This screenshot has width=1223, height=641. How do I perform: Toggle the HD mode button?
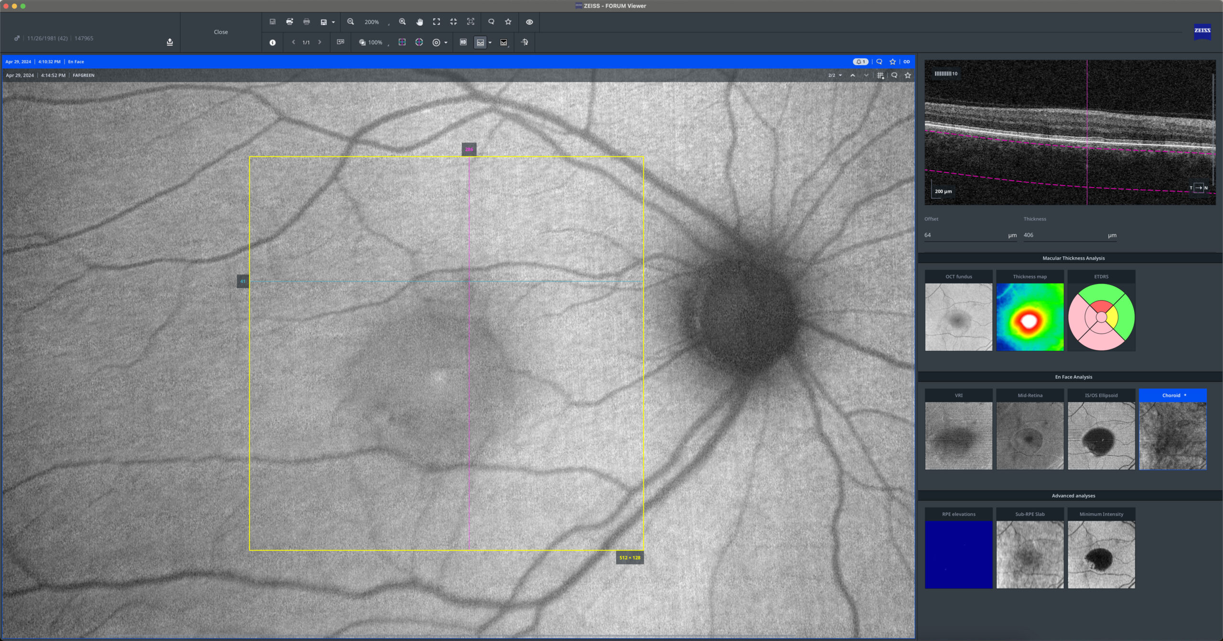pyautogui.click(x=463, y=42)
